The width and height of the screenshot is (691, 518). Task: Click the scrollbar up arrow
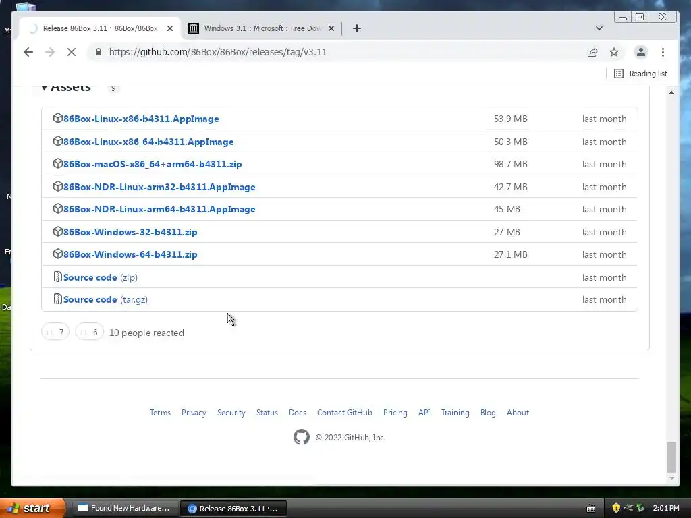pos(671,92)
